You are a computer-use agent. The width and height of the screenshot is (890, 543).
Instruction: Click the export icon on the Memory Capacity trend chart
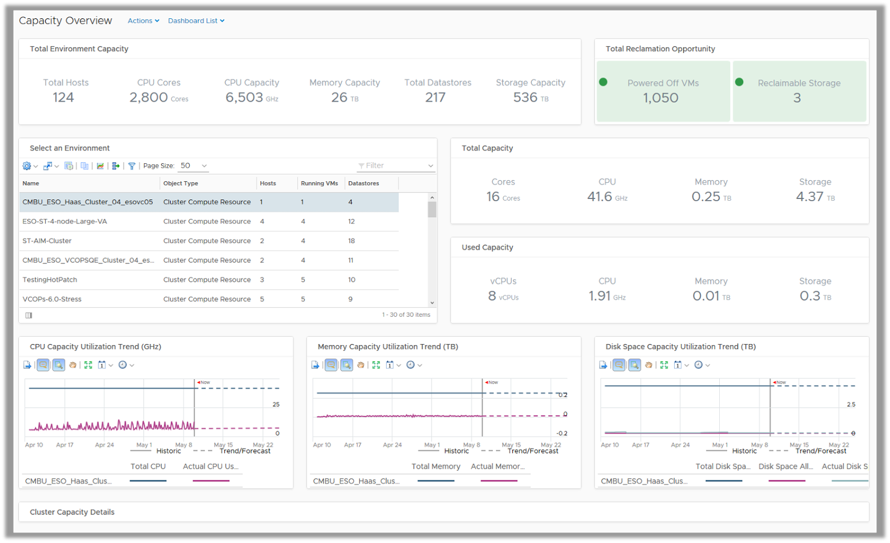pos(315,365)
